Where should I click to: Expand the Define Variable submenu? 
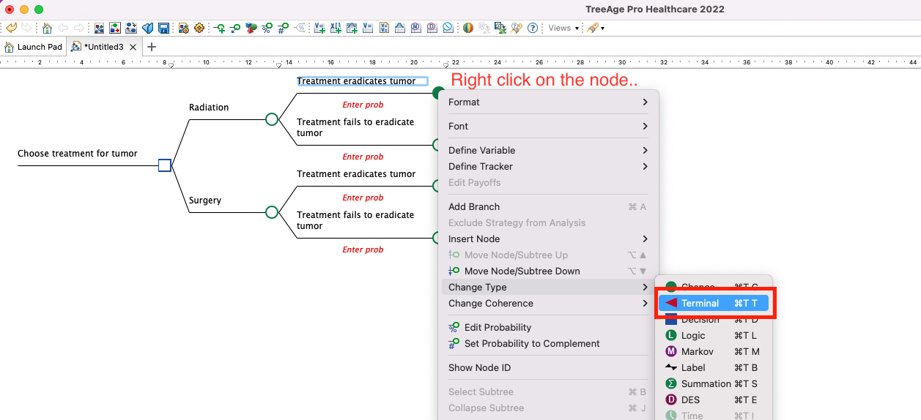548,150
